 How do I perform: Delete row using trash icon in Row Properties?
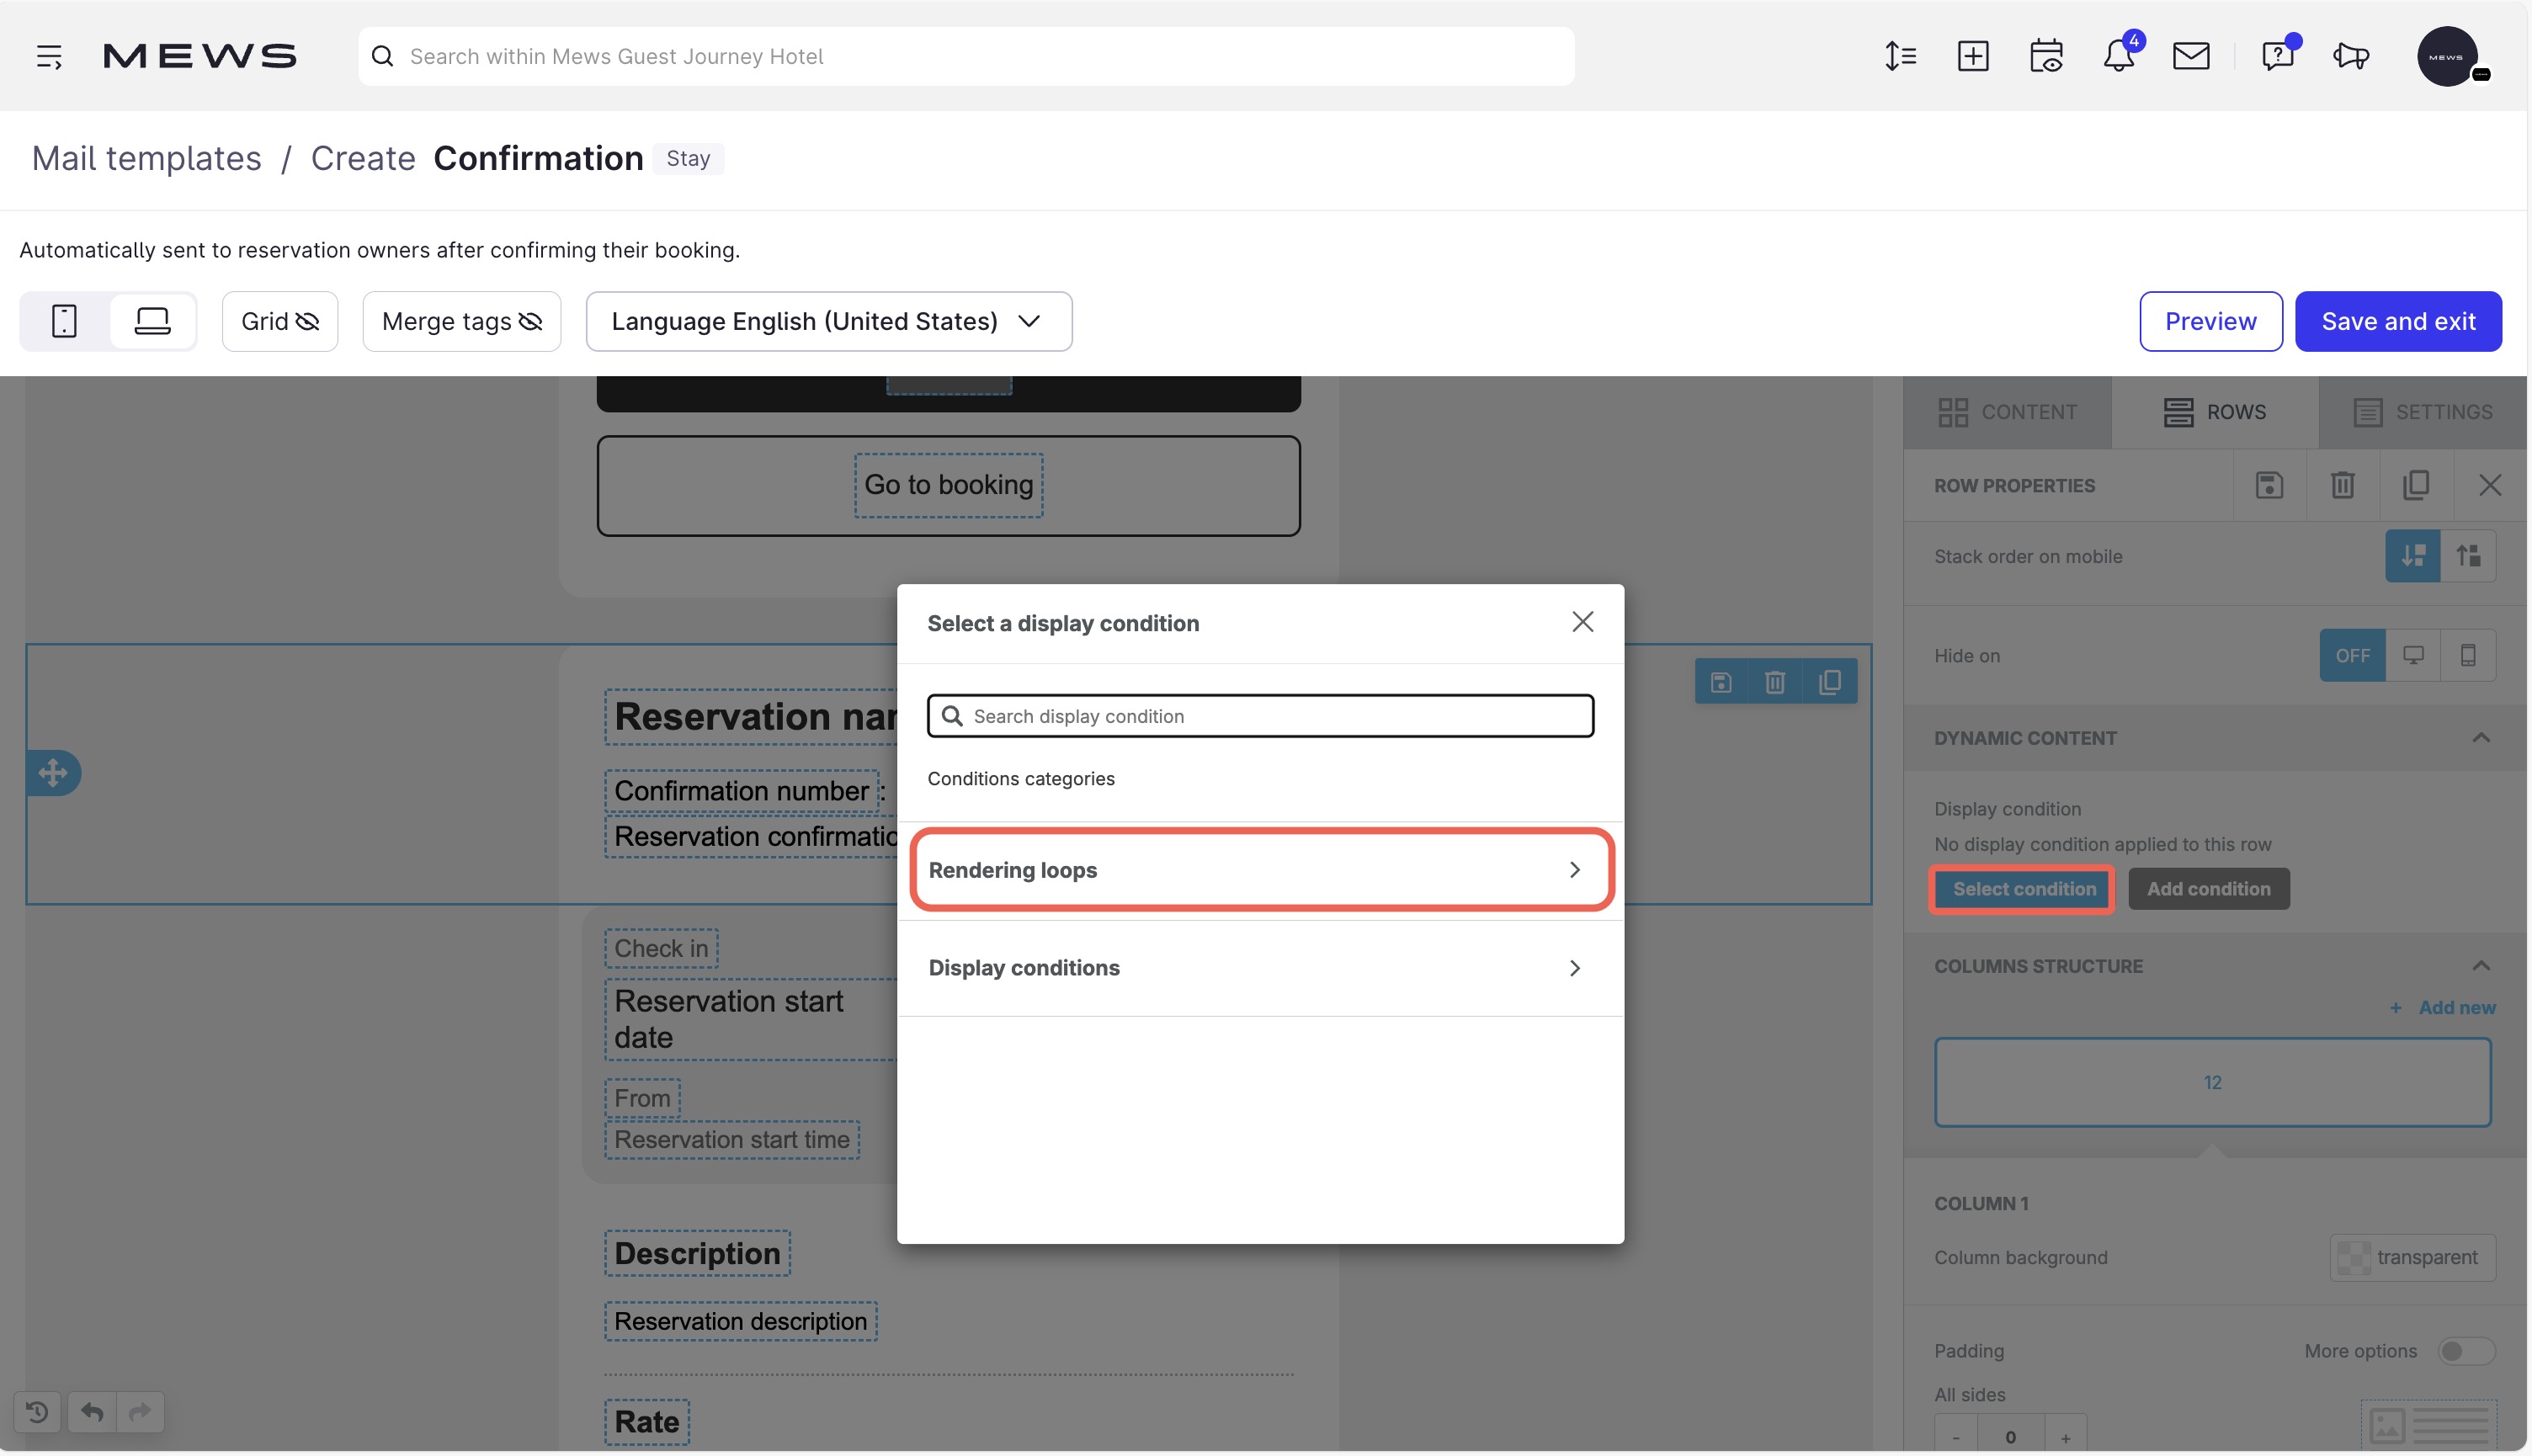2342,485
